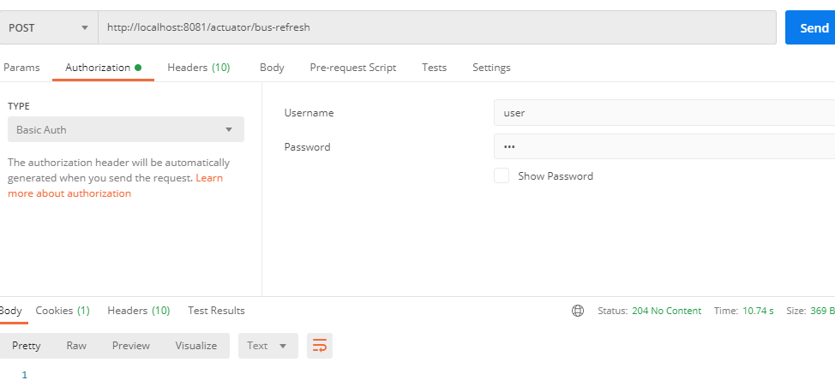Open the request Body tab
The width and height of the screenshot is (835, 386).
click(272, 68)
